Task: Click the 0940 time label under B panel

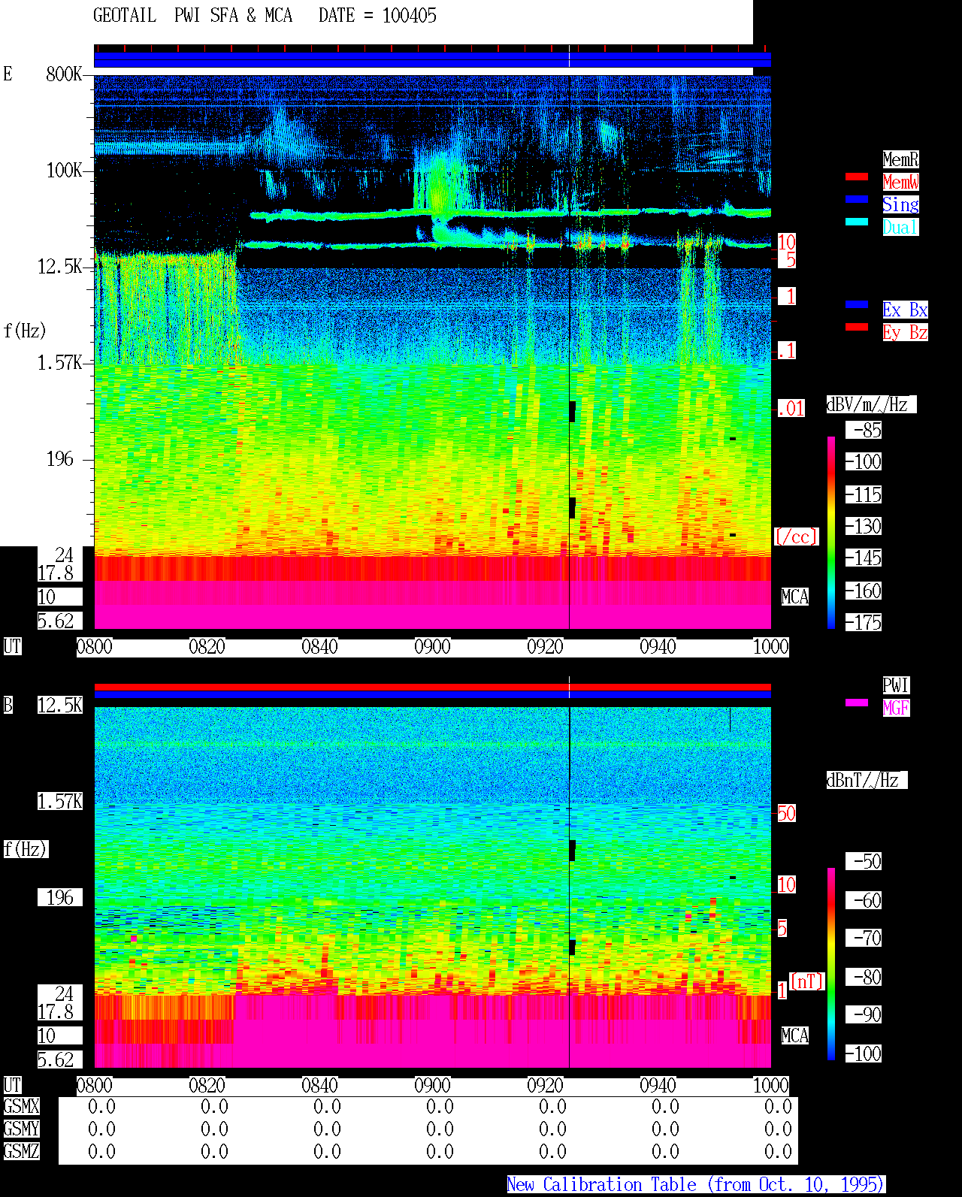Action: click(658, 1085)
